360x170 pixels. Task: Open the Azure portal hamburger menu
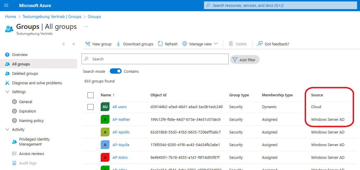point(6,5)
